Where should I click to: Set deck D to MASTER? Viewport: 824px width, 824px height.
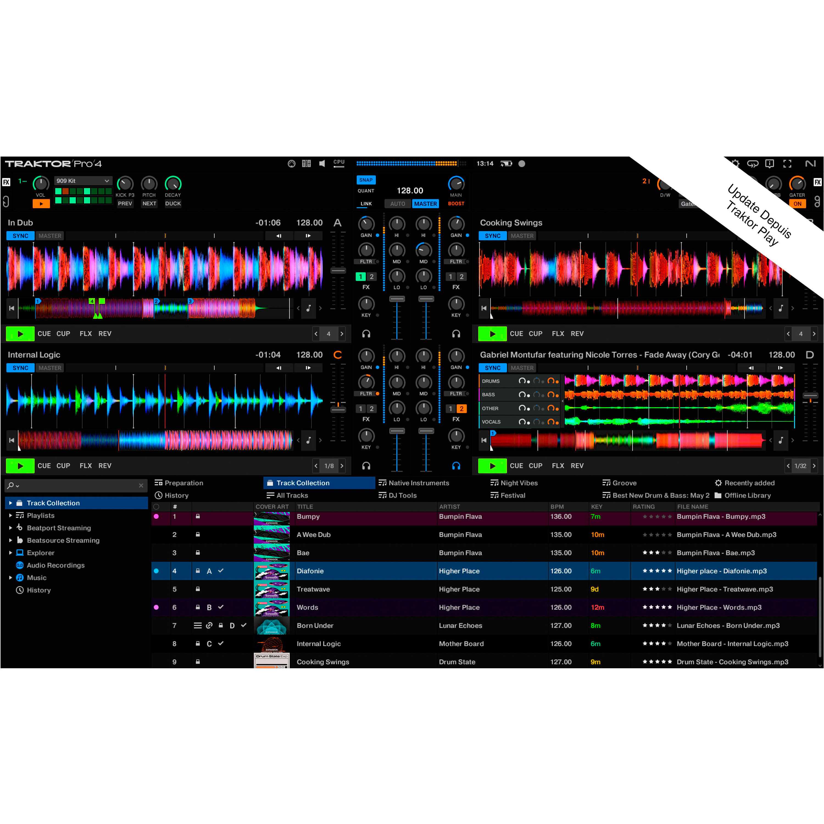tap(522, 367)
